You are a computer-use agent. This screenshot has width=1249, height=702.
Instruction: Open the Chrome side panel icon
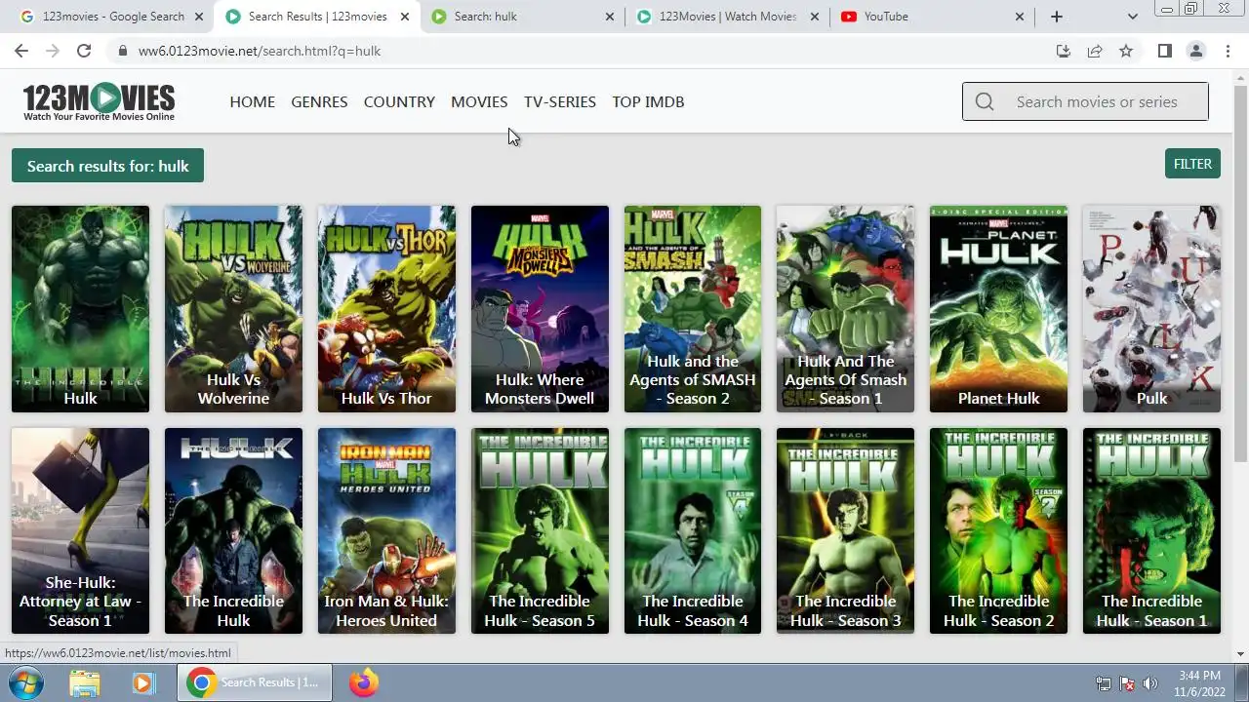[x=1164, y=51]
